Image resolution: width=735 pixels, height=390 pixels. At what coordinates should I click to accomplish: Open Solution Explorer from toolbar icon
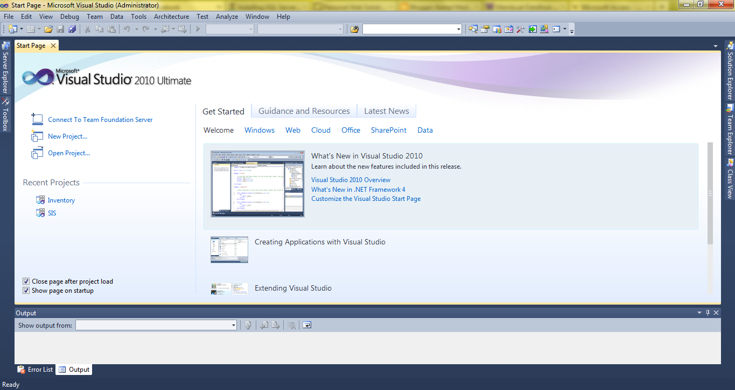[473, 29]
